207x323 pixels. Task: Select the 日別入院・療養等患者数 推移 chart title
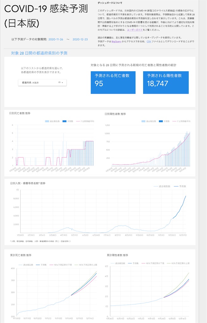tap(28, 183)
